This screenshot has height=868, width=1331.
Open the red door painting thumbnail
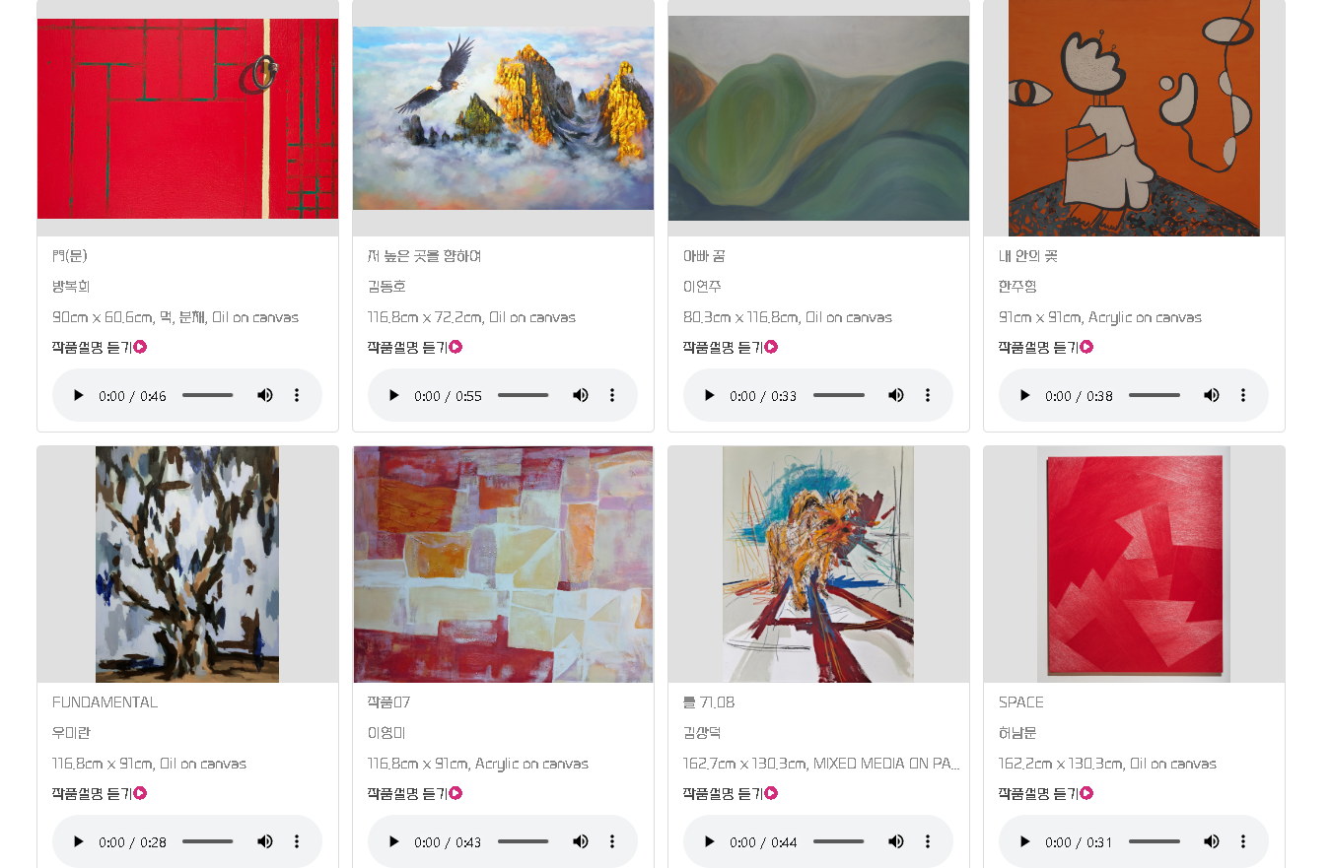187,118
